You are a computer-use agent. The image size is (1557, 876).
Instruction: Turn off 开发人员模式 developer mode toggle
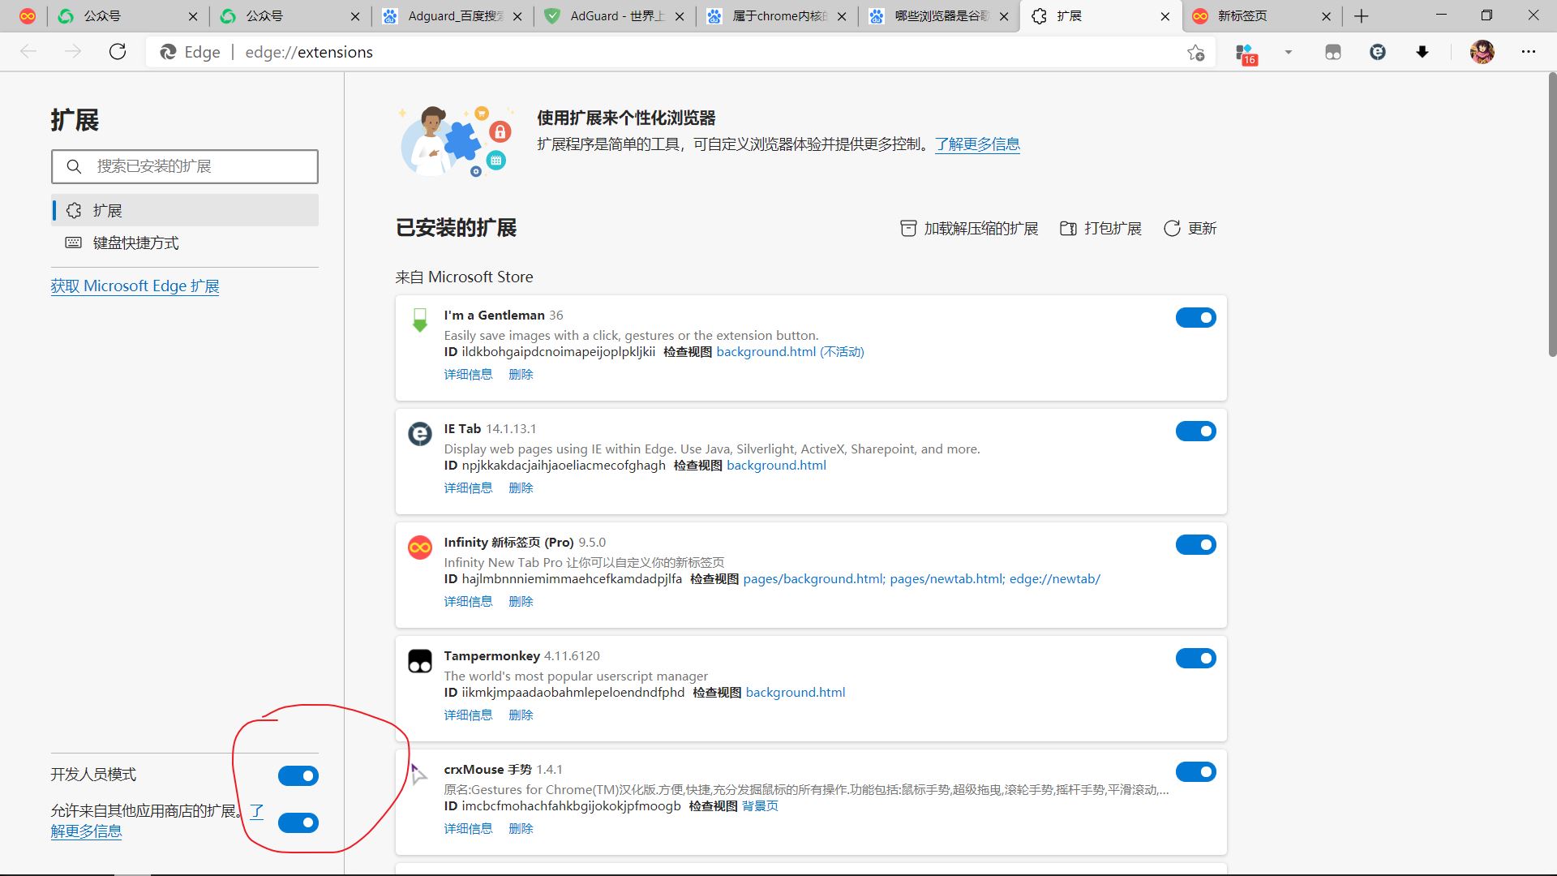pyautogui.click(x=298, y=775)
